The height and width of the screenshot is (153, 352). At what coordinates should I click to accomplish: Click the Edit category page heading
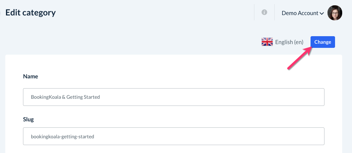coord(31,12)
